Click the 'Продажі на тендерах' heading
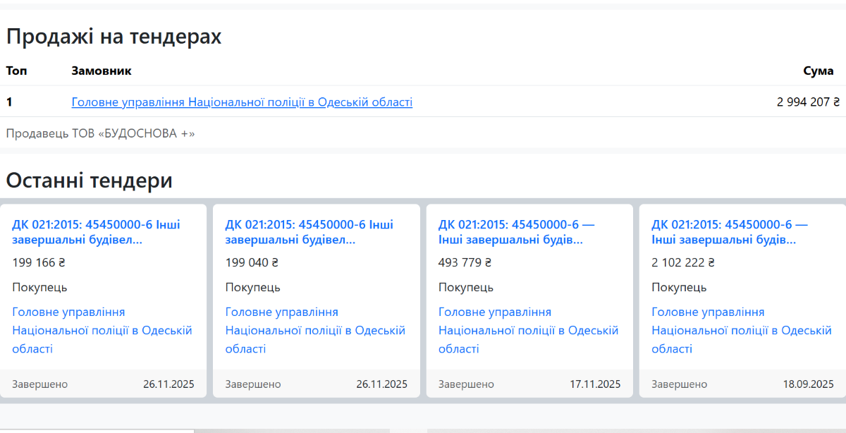This screenshot has height=433, width=846. [x=114, y=37]
